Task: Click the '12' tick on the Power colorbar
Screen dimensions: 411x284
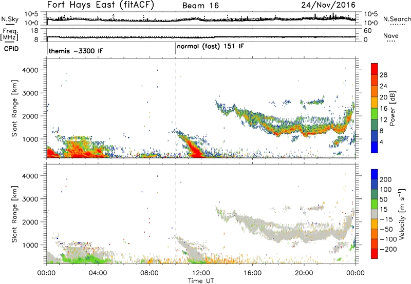Action: 383,120
